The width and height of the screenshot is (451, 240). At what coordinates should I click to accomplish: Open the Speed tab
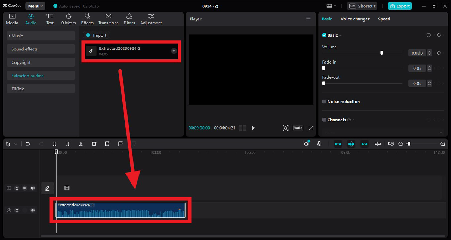(384, 19)
